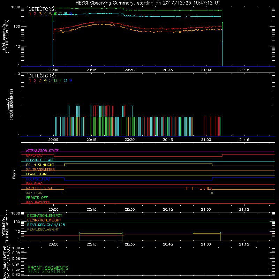Click the REAR SEGMENTS livetime label
The width and height of the screenshot is (279, 279).
click(46, 272)
